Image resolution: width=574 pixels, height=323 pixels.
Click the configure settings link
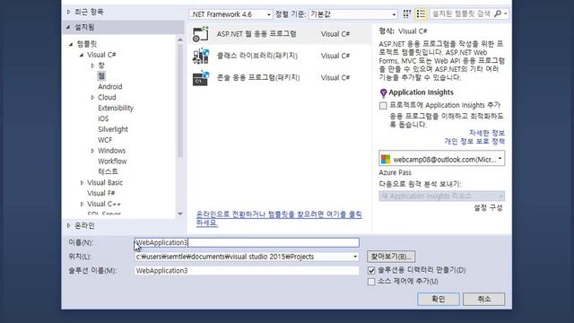488,207
